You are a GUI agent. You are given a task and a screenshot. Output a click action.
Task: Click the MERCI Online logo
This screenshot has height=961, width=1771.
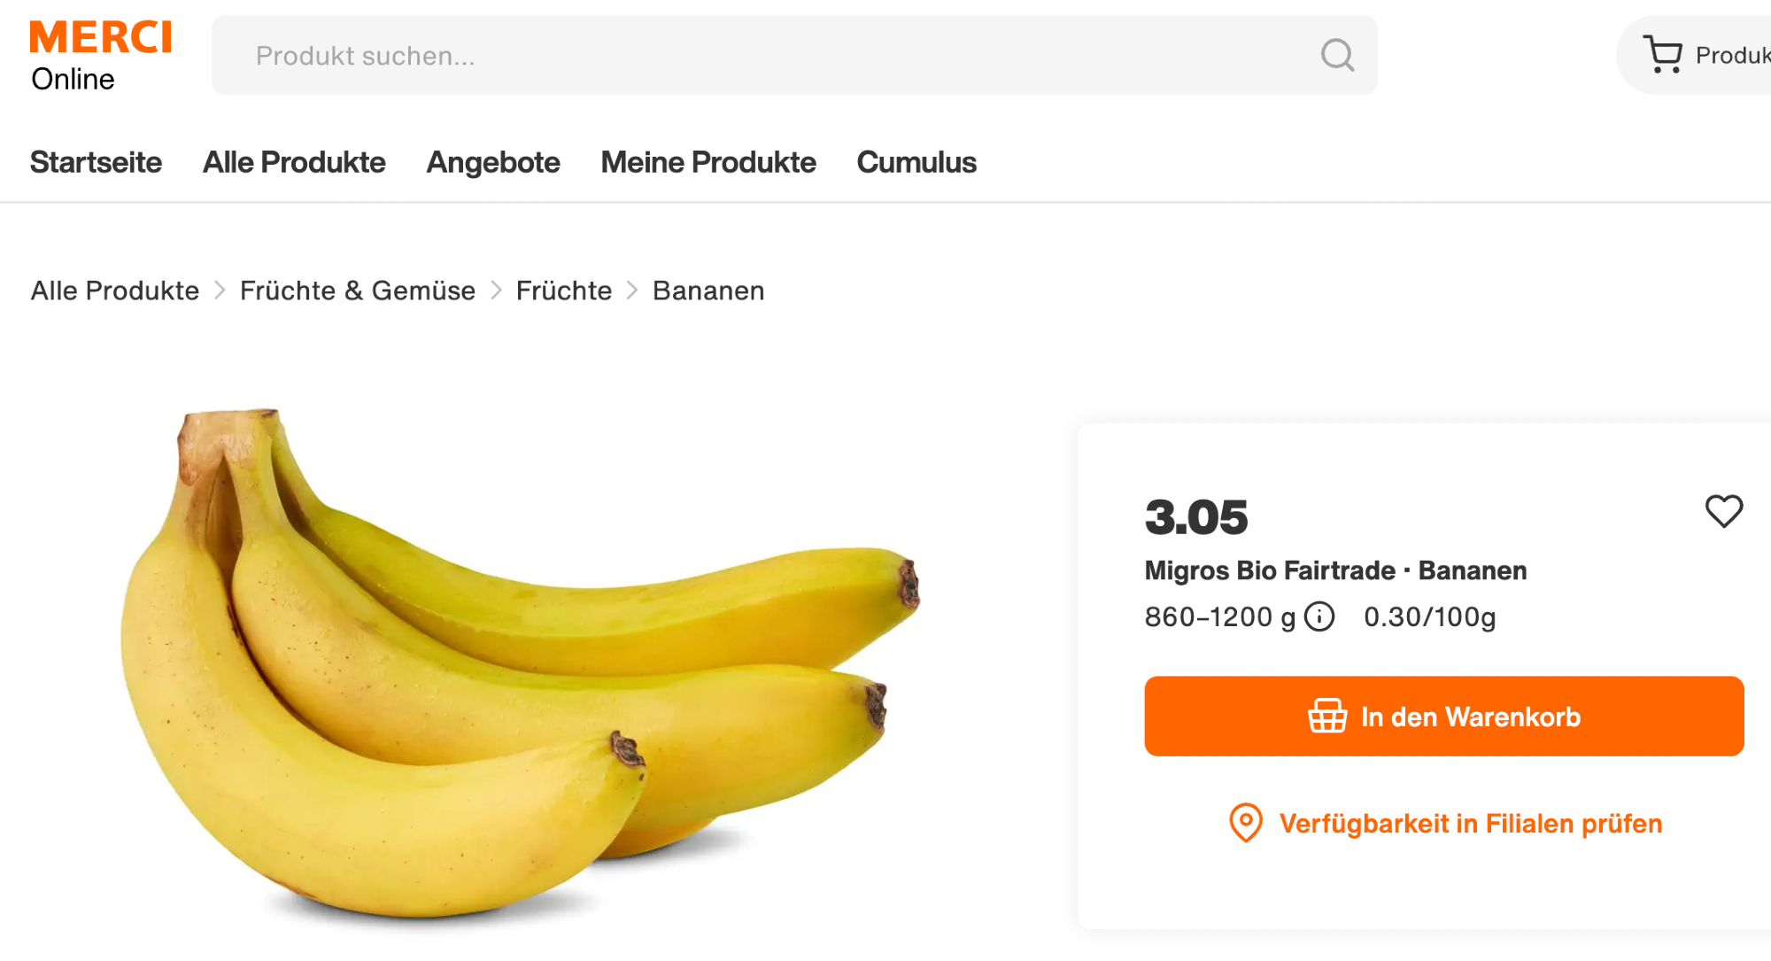click(101, 56)
